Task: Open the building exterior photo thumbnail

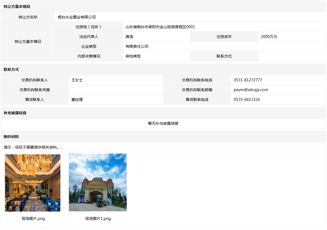Action: click(98, 182)
